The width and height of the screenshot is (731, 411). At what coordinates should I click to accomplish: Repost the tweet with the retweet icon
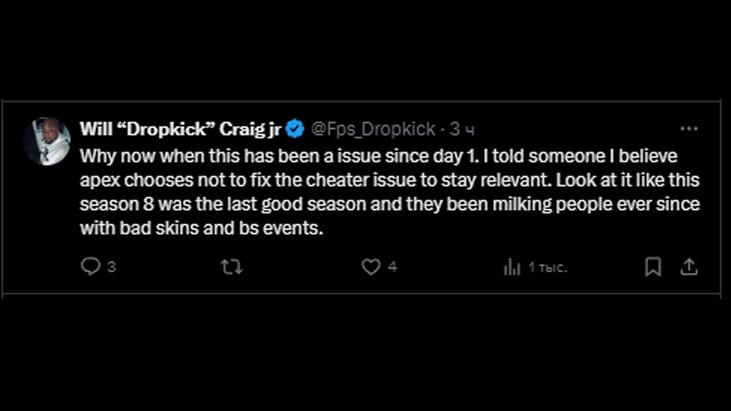232,267
